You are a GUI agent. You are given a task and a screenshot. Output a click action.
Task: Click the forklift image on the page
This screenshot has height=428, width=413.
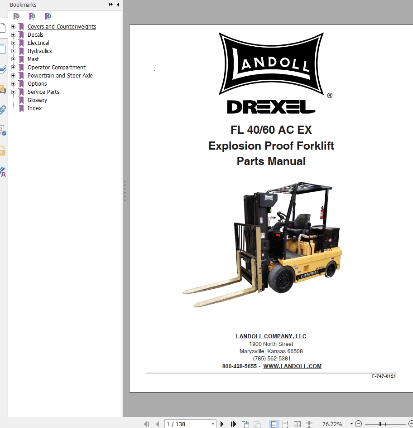(262, 244)
